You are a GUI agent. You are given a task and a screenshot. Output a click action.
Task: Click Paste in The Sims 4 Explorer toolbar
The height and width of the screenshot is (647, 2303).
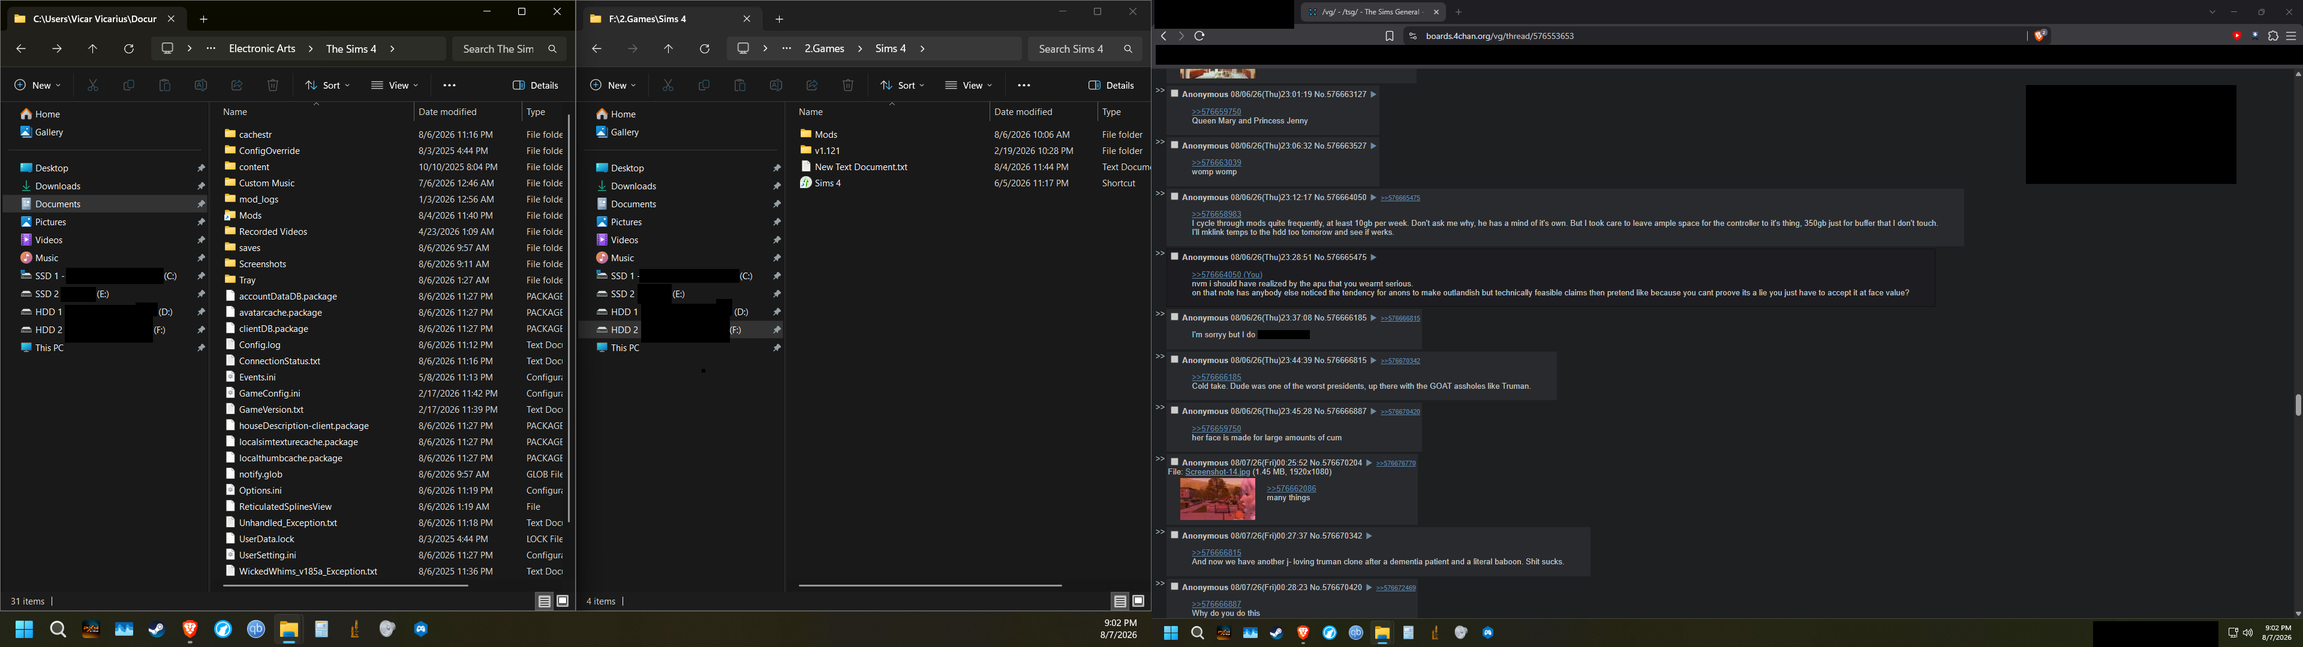click(164, 85)
